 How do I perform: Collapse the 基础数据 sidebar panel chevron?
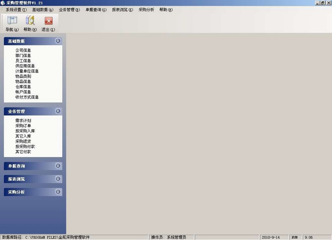pos(58,41)
